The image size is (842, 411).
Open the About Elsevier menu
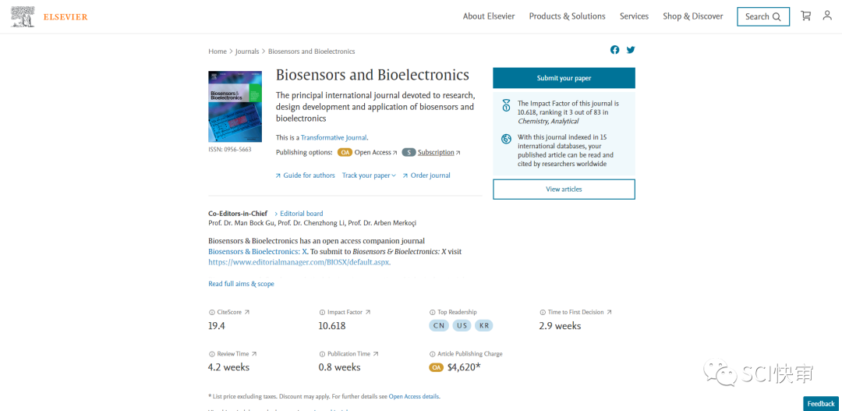tap(489, 16)
